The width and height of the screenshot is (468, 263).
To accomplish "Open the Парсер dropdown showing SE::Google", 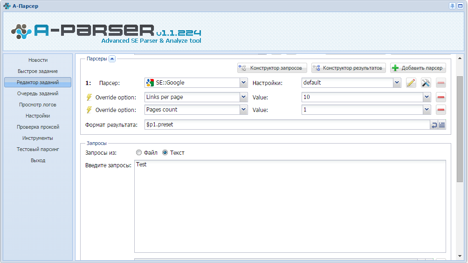I will coord(243,83).
